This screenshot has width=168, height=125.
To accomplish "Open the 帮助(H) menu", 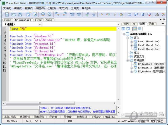I will tap(86, 8).
